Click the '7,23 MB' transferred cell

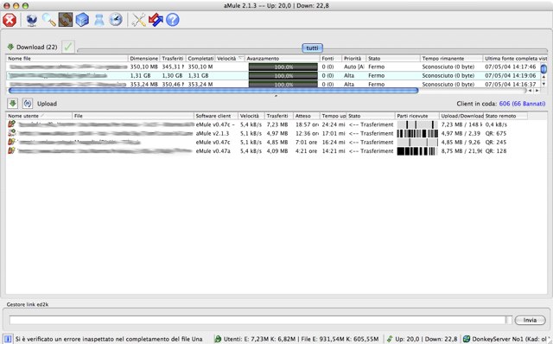click(277, 124)
